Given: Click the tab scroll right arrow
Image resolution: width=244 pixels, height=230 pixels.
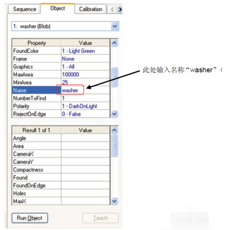Looking at the screenshot, I should [x=120, y=10].
